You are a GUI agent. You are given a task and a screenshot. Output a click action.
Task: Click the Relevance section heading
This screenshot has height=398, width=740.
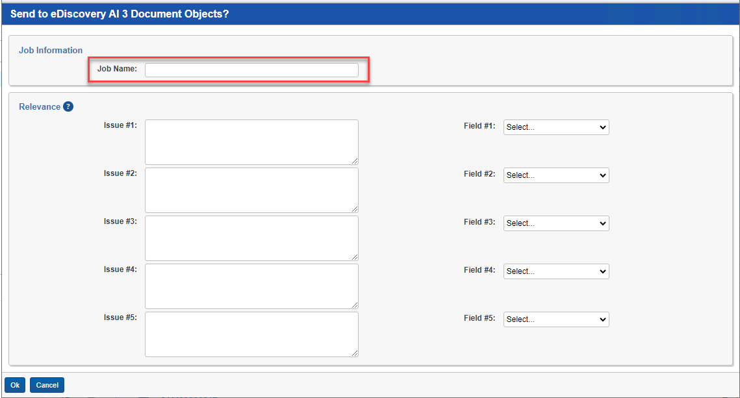tap(40, 106)
